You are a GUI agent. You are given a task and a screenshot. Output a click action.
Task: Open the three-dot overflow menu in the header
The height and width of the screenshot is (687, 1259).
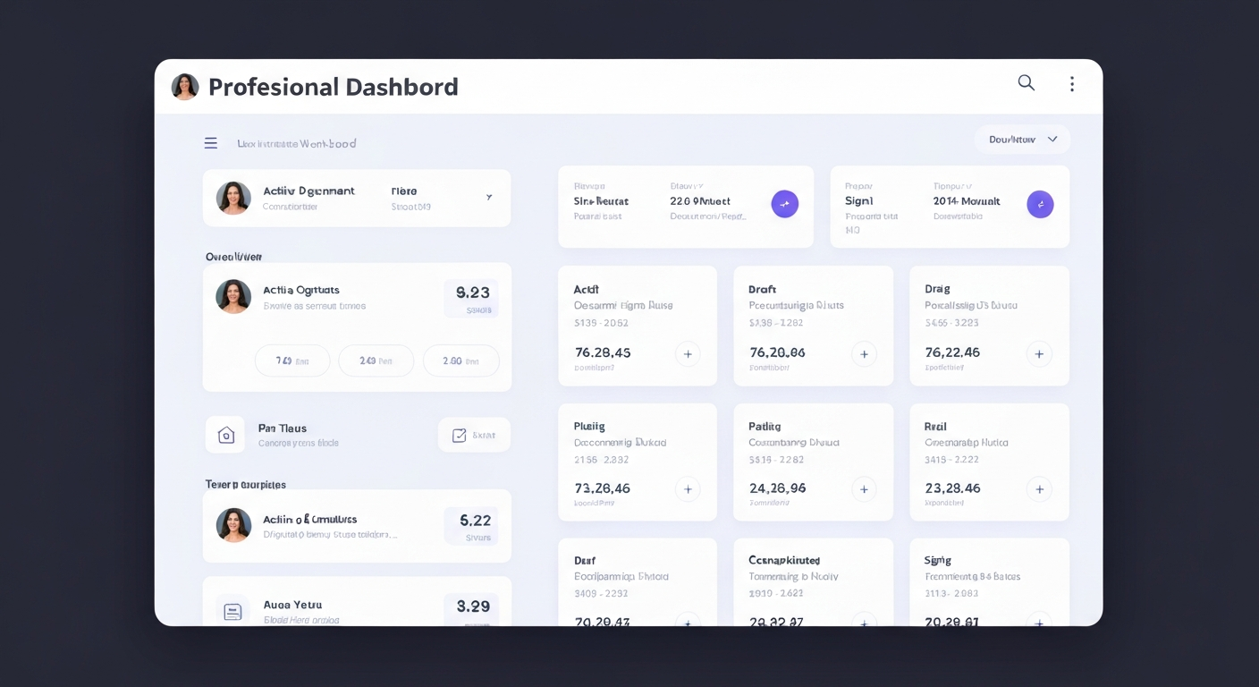[1071, 84]
